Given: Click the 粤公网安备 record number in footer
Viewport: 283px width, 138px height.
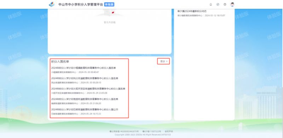Looking at the screenshot, I should (x=124, y=132).
